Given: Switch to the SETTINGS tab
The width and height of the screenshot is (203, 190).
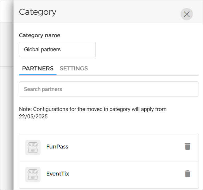Looking at the screenshot, I should (74, 69).
